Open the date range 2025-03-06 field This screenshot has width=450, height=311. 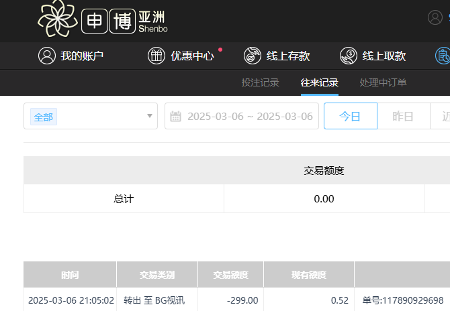[242, 116]
